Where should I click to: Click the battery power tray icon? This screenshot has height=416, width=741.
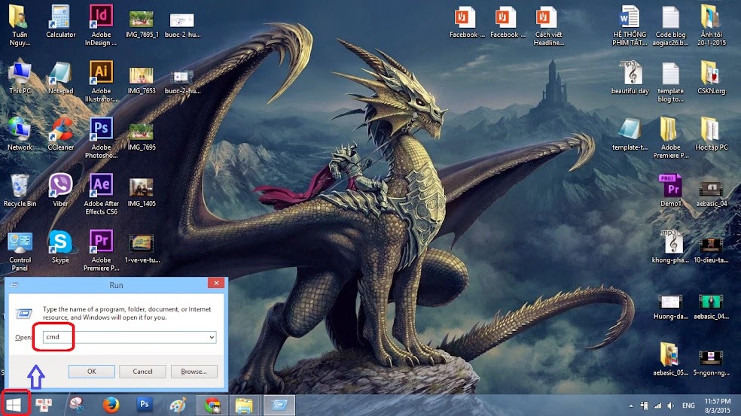tap(644, 405)
